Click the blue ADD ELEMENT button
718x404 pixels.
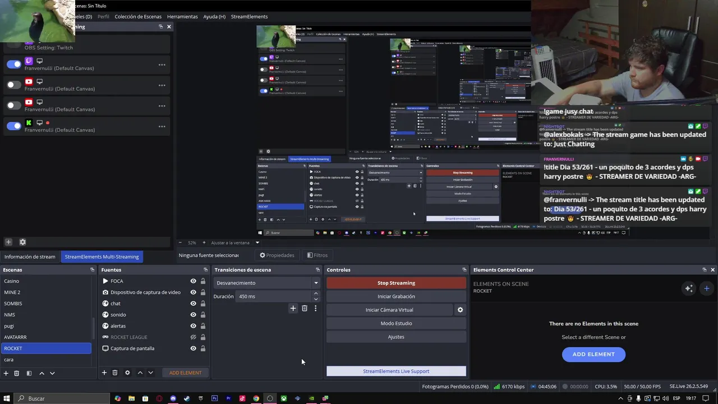pos(593,354)
